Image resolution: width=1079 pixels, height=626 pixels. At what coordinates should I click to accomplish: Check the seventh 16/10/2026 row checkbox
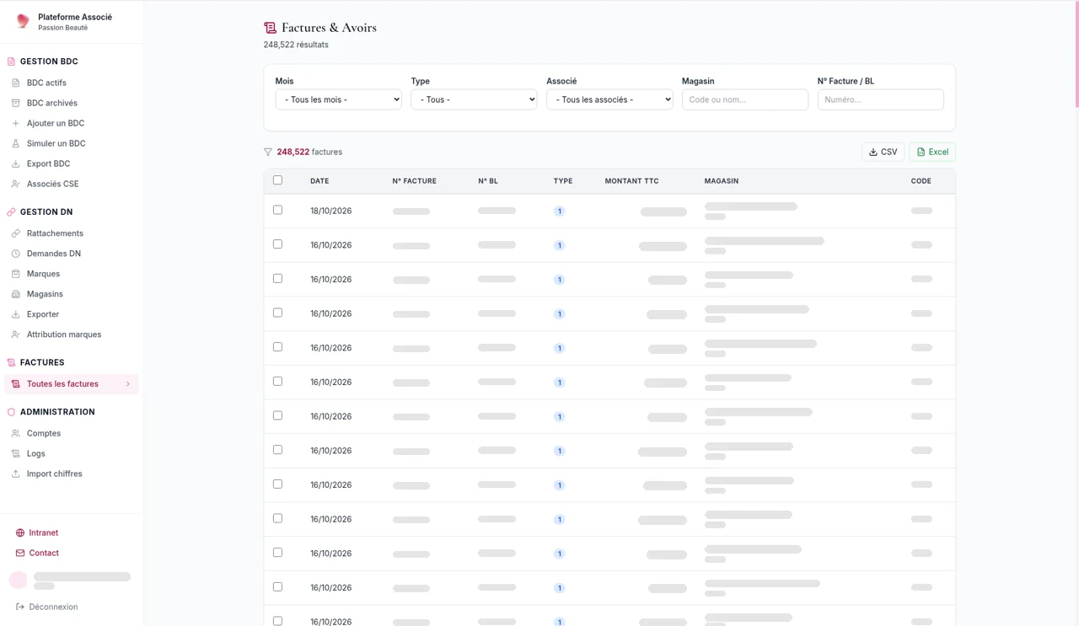[277, 450]
